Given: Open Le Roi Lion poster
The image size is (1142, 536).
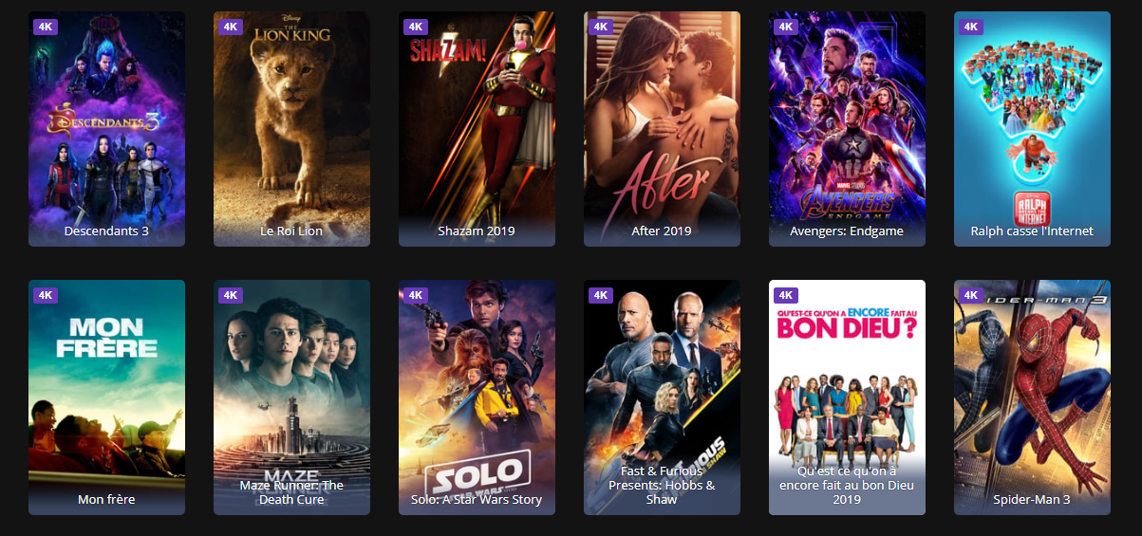Looking at the screenshot, I should pyautogui.click(x=291, y=129).
